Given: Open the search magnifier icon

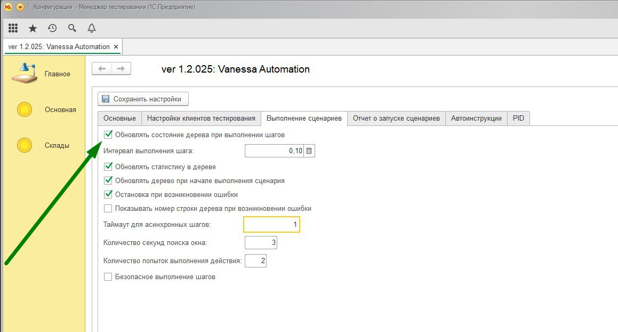Looking at the screenshot, I should [72, 28].
